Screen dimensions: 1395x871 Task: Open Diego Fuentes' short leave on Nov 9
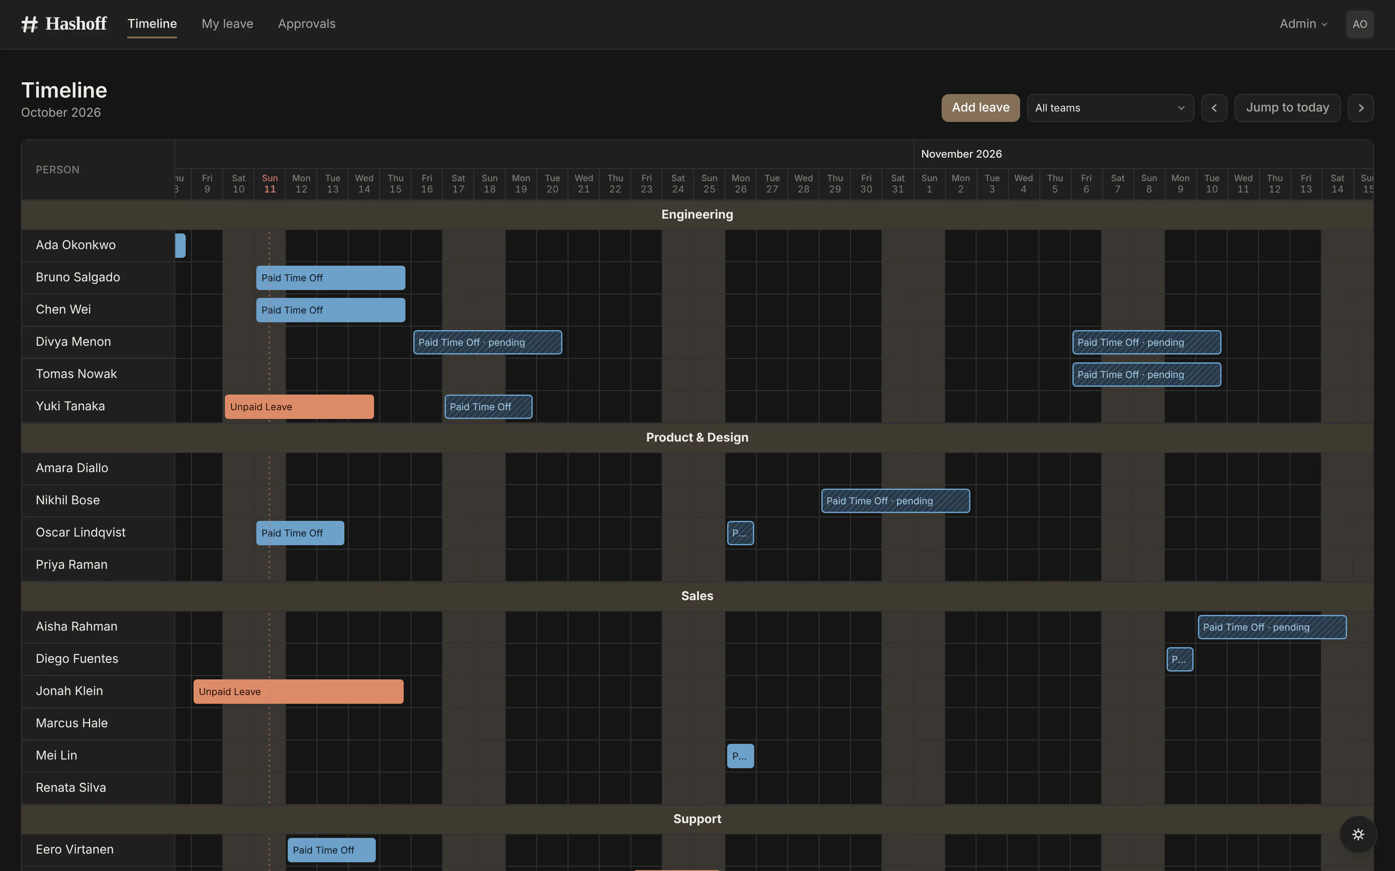click(1179, 659)
